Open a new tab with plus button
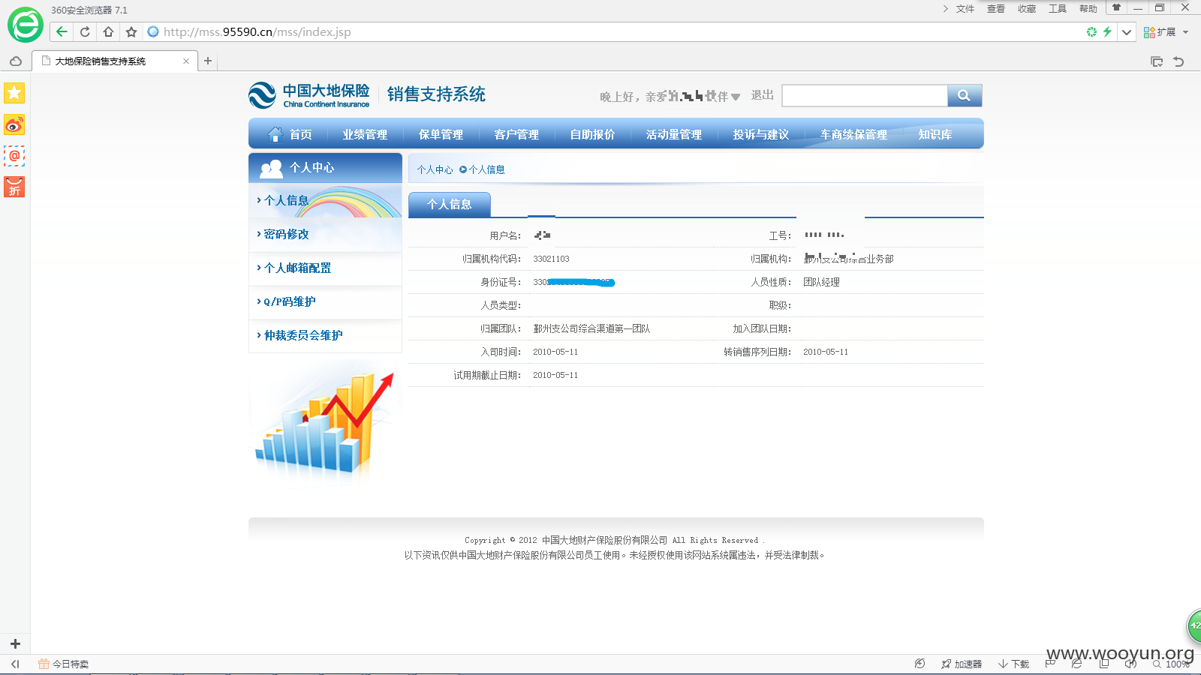Viewport: 1201px width, 675px height. (x=208, y=61)
